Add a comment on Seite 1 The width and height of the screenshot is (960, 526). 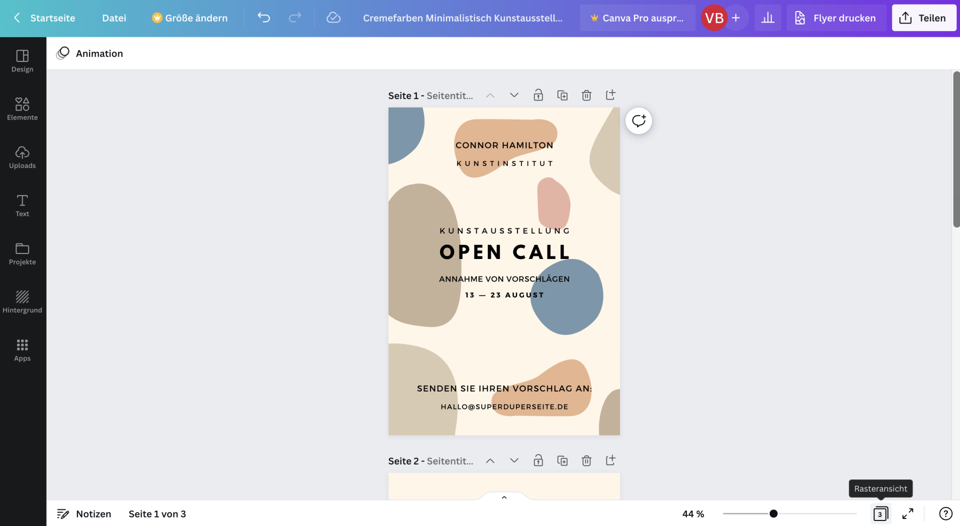[x=638, y=120]
